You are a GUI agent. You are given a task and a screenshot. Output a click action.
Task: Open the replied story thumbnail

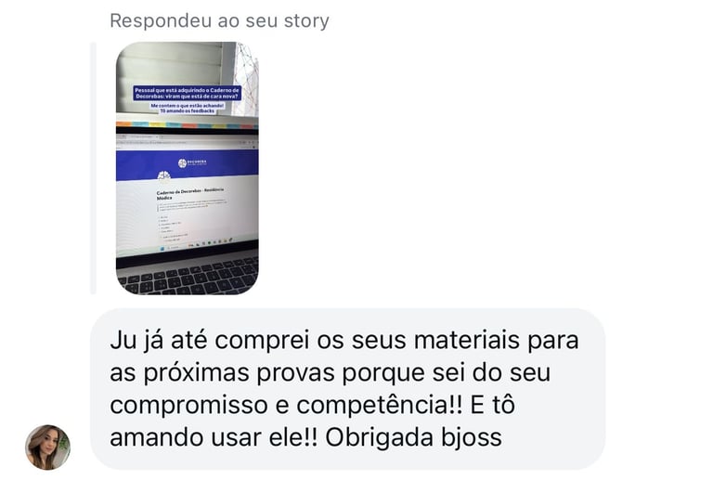(187, 168)
